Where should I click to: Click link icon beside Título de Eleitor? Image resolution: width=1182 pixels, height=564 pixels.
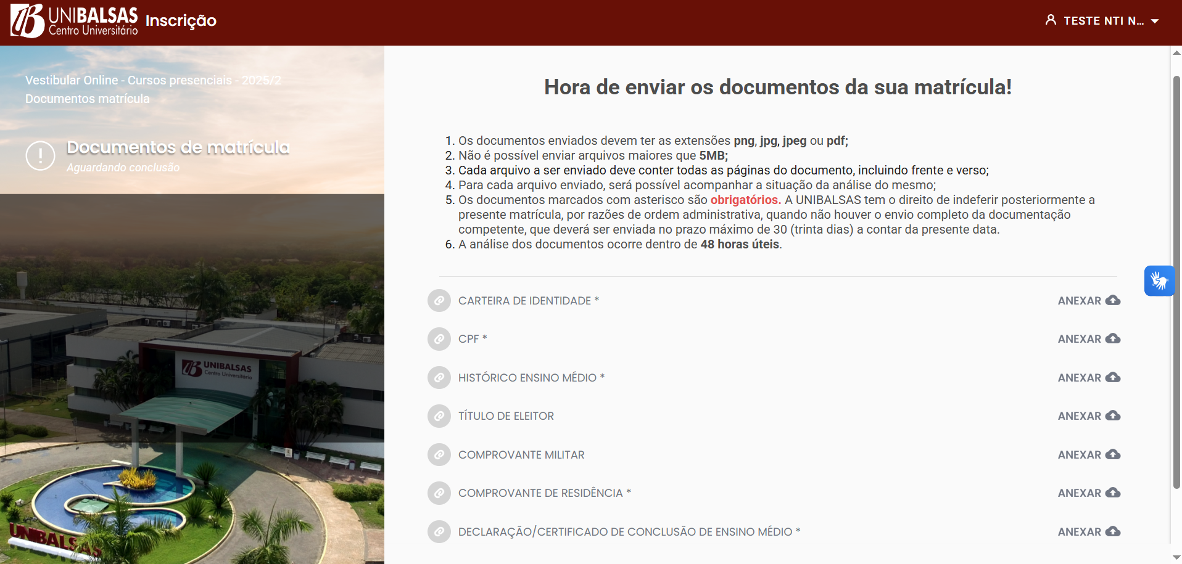tap(439, 416)
